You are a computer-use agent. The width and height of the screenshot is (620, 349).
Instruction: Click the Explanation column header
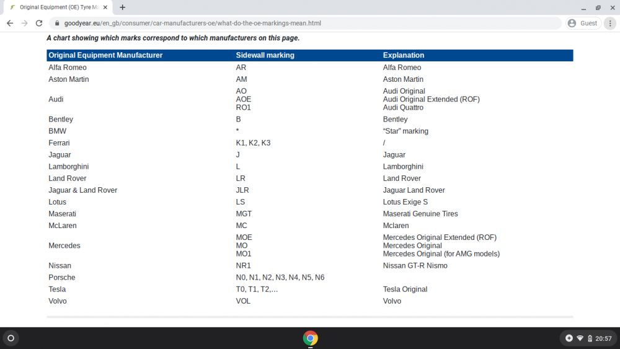tap(404, 55)
